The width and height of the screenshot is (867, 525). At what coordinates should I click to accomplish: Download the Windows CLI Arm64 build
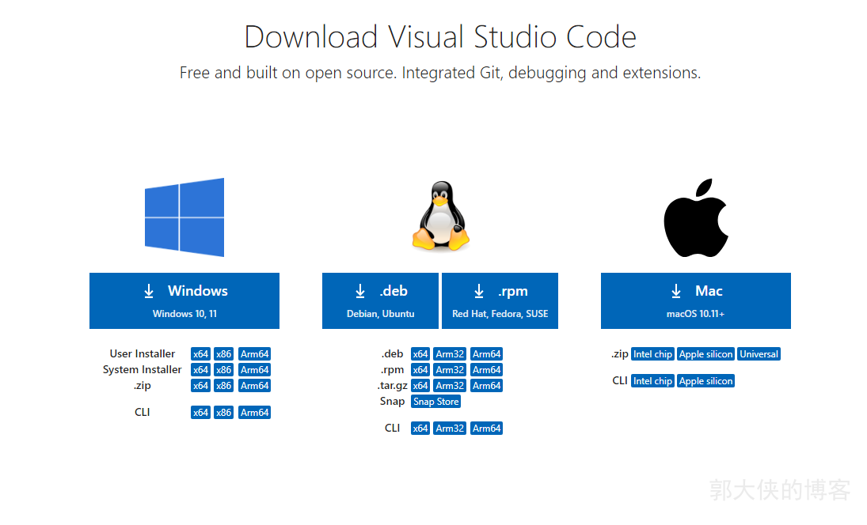(x=254, y=413)
